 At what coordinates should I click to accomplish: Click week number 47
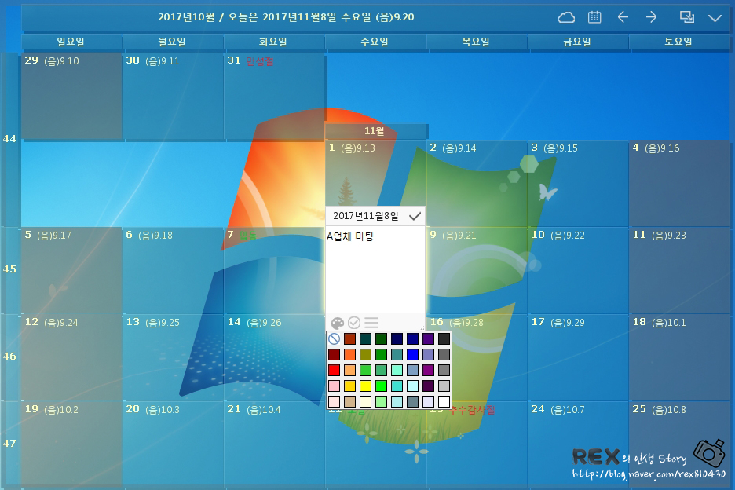coord(10,444)
